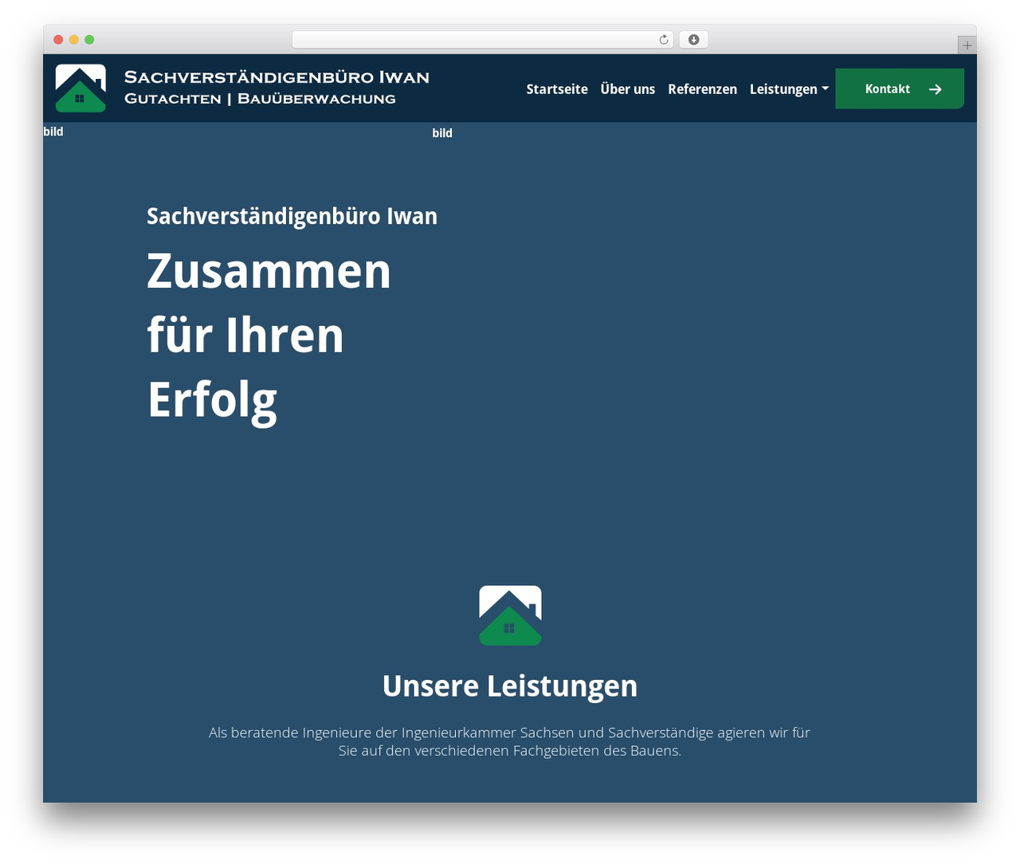Click the house icon above Unsere Leistungen
Image resolution: width=1020 pixels, height=864 pixels.
pos(510,615)
